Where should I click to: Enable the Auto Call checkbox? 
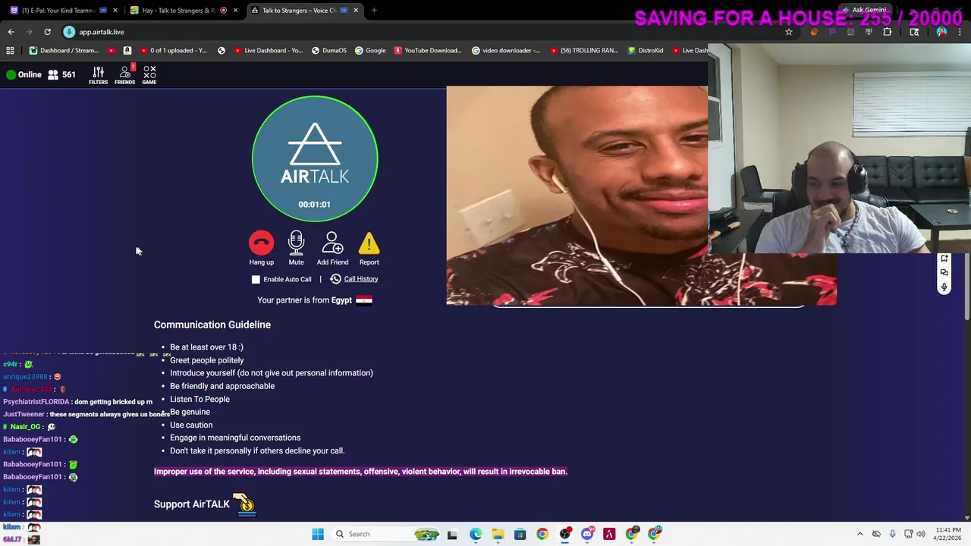256,279
